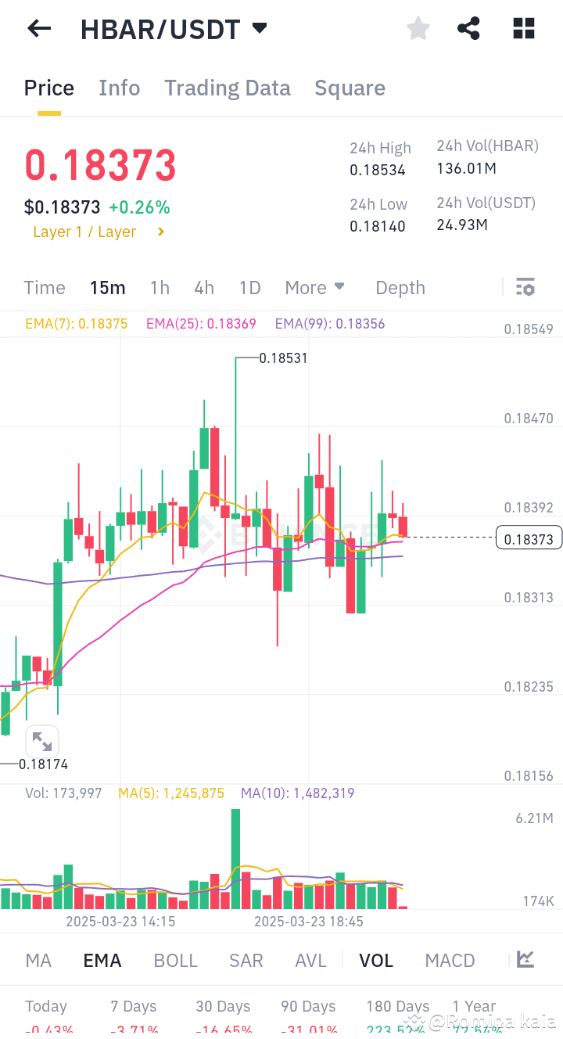Screen dimensions: 563x1039
Task: Select the MACD indicator
Action: coord(450,960)
